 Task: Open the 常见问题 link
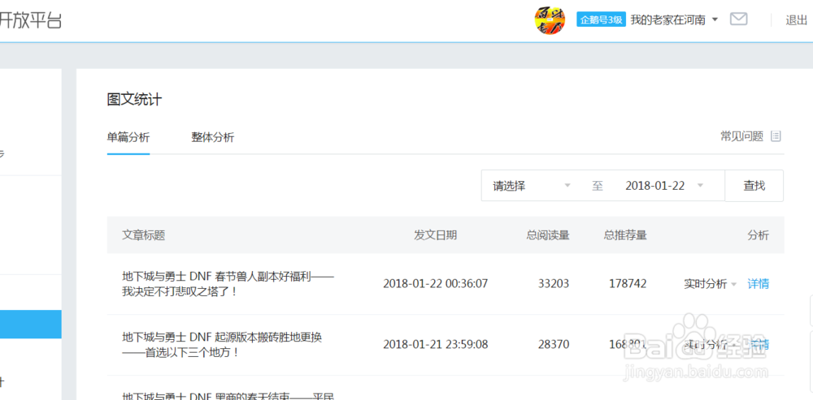(x=742, y=136)
